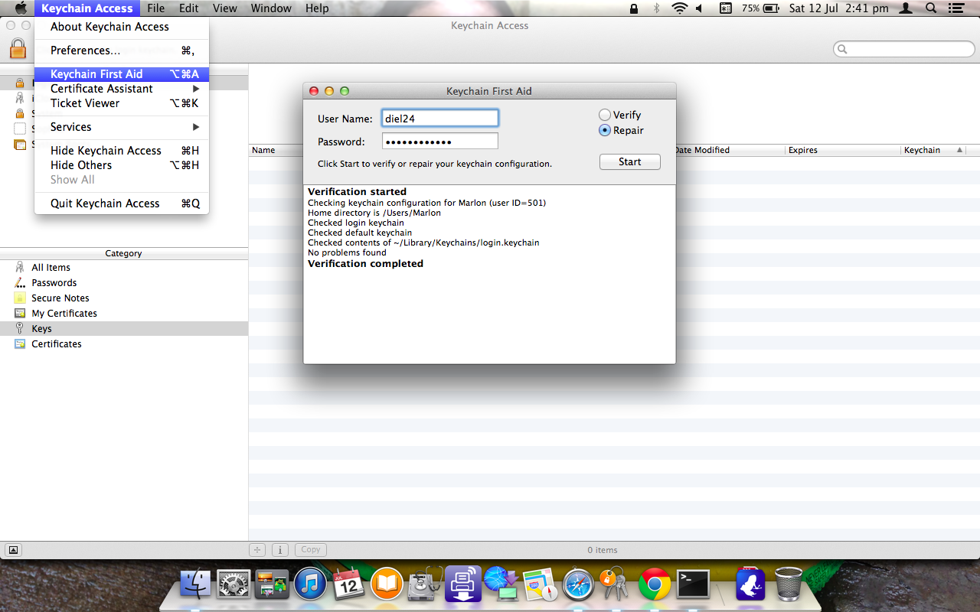Open Google Chrome from the Dock
Viewport: 980px width, 612px height.
point(655,585)
